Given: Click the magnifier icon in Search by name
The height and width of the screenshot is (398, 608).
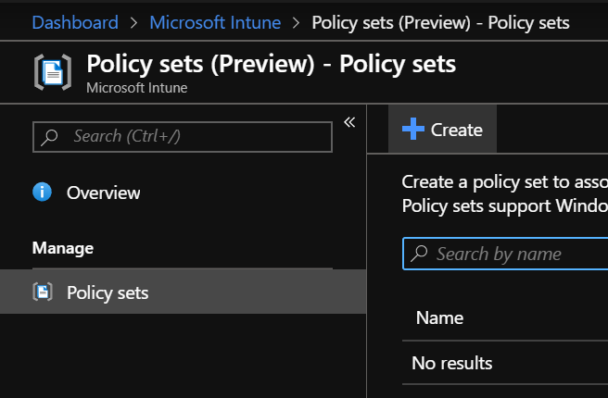Looking at the screenshot, I should (x=420, y=254).
